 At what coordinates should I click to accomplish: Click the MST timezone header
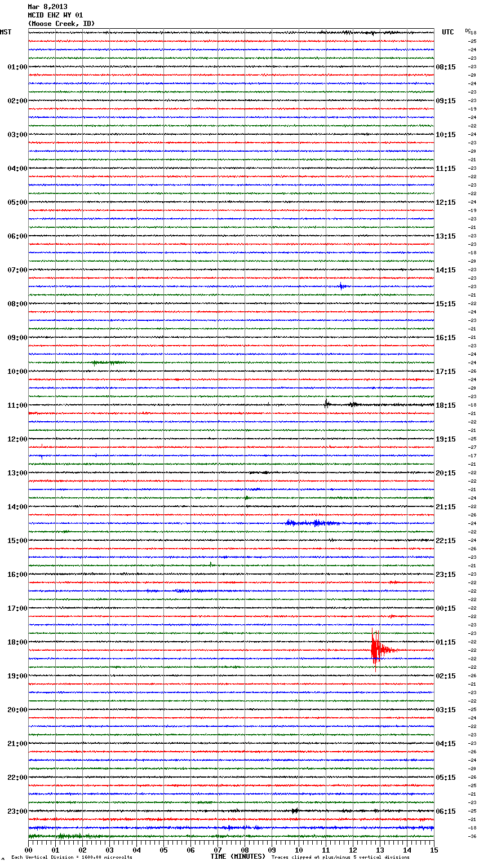6,32
